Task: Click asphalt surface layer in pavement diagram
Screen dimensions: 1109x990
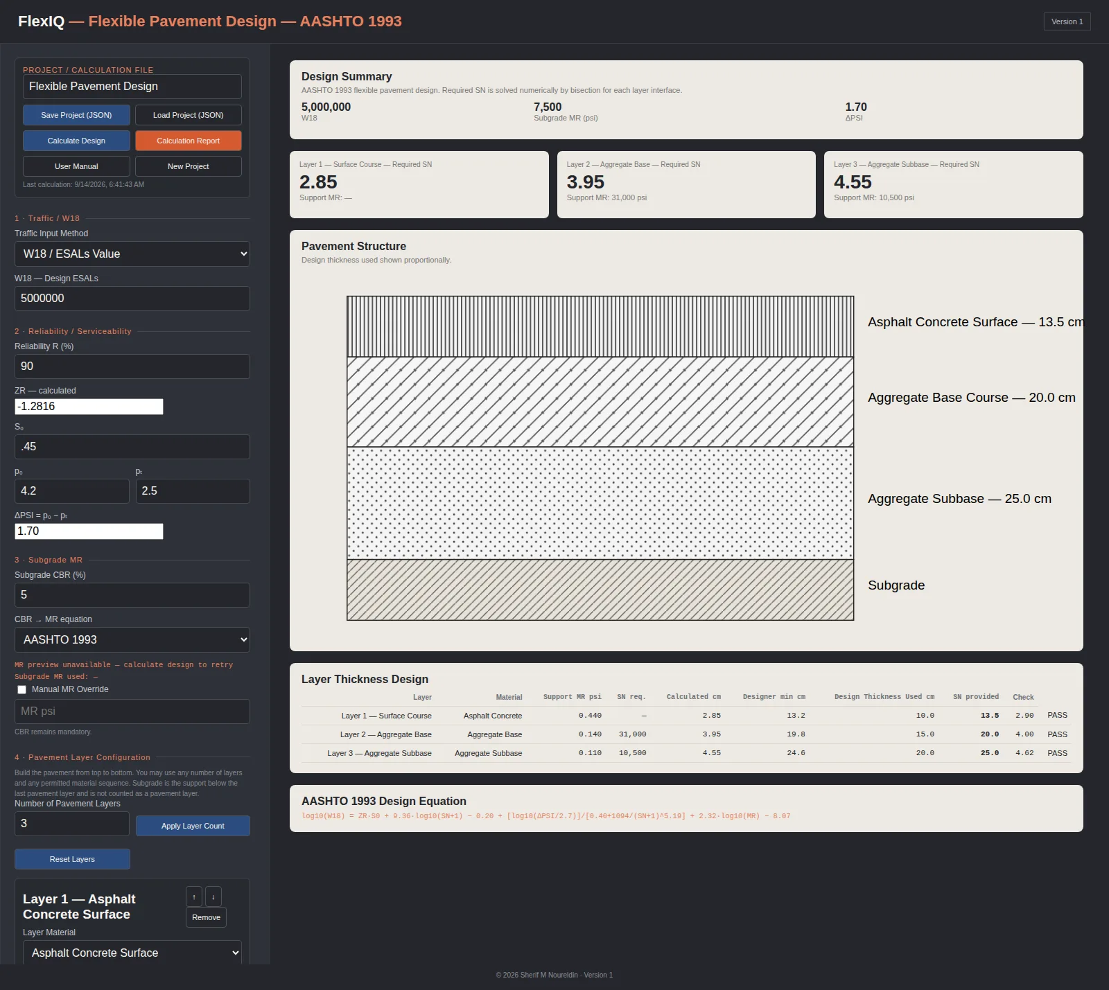Action: pyautogui.click(x=600, y=326)
